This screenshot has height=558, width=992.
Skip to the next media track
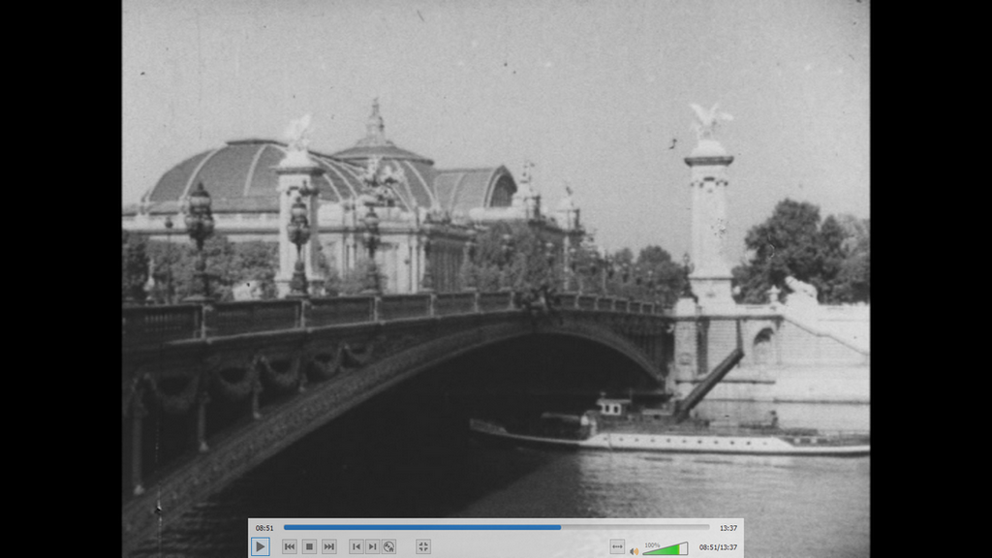pyautogui.click(x=329, y=546)
